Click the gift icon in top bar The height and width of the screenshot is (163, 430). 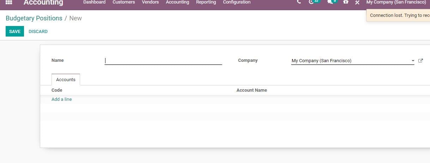pos(346,2)
